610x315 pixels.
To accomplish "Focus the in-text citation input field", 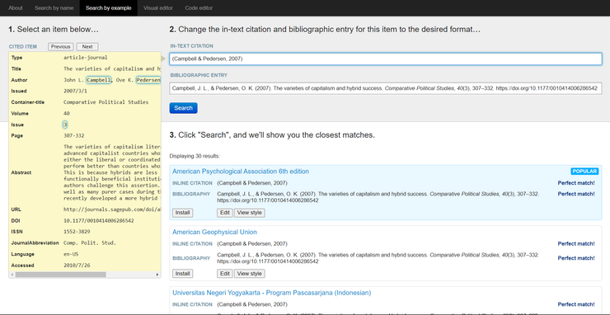I will pos(386,59).
